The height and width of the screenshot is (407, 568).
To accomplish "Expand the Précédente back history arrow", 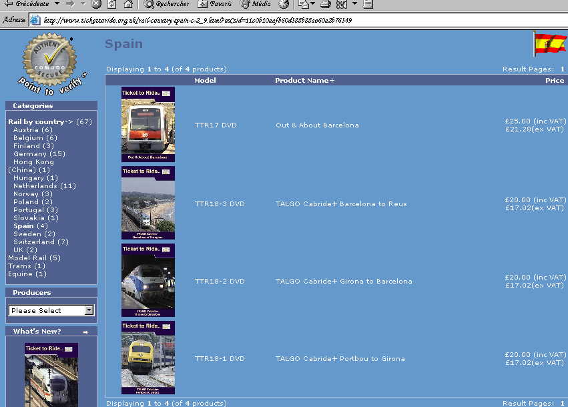I will [x=57, y=4].
